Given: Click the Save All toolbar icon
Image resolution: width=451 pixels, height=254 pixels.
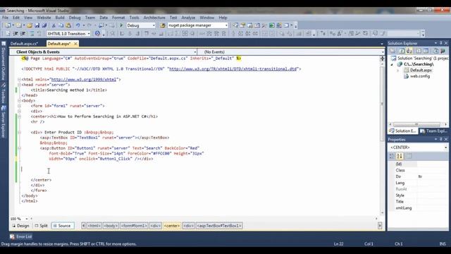Looking at the screenshot, I should tap(44, 25).
